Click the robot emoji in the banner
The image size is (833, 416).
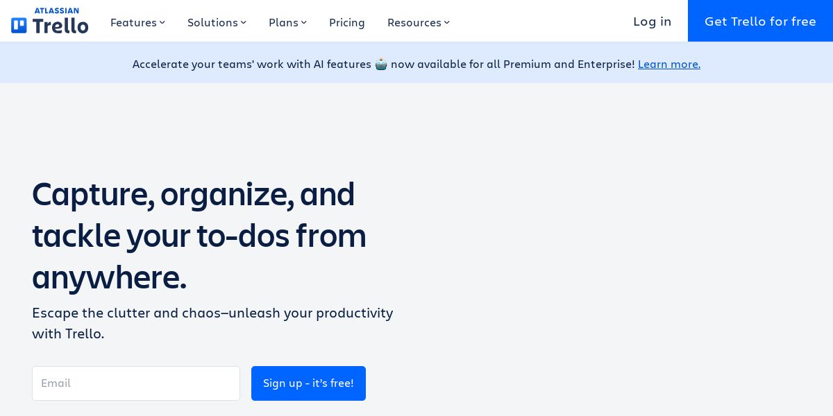381,64
